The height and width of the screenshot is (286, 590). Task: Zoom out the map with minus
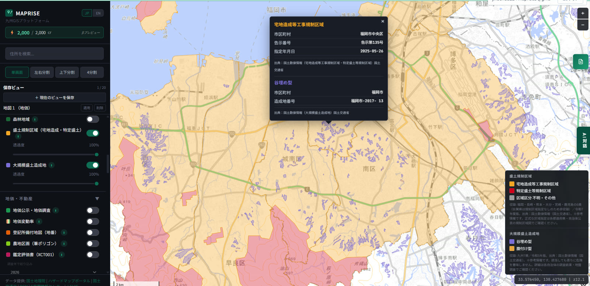(583, 25)
